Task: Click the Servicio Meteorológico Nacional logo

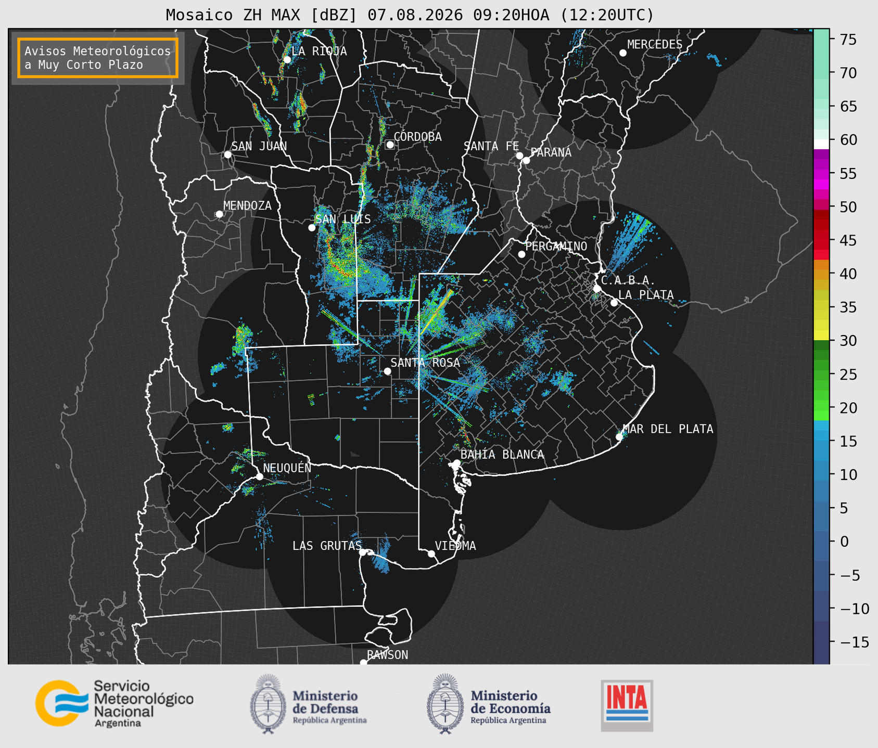Action: click(114, 703)
